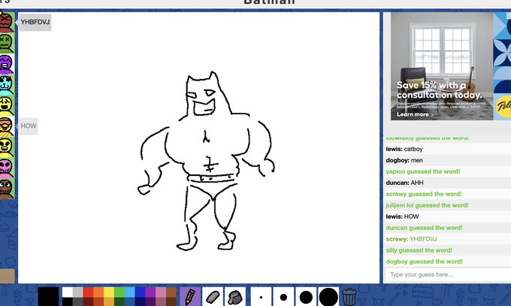
Task: Click the YHBFDVJ speech bubble
Action: pyautogui.click(x=35, y=23)
